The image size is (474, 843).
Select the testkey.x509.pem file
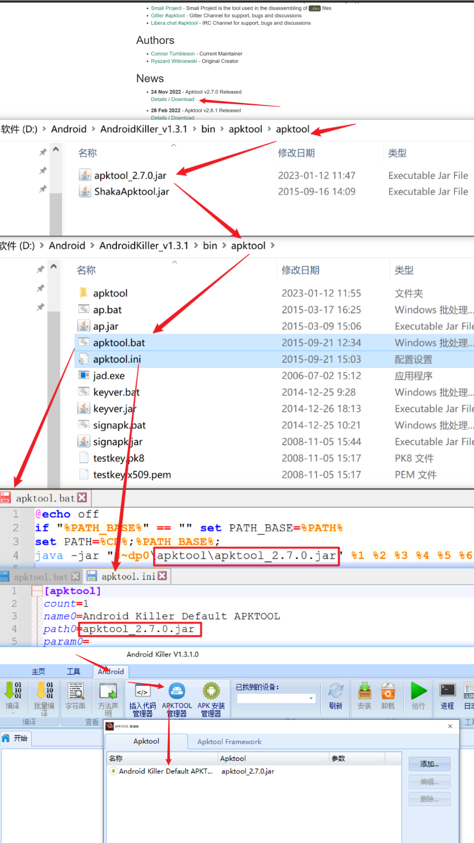274,475
